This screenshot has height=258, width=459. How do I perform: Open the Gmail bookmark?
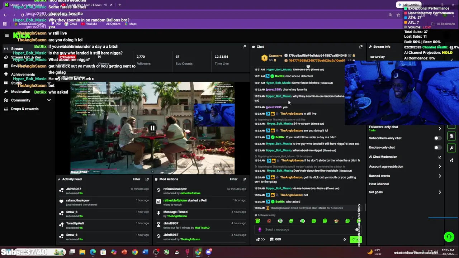point(71,24)
